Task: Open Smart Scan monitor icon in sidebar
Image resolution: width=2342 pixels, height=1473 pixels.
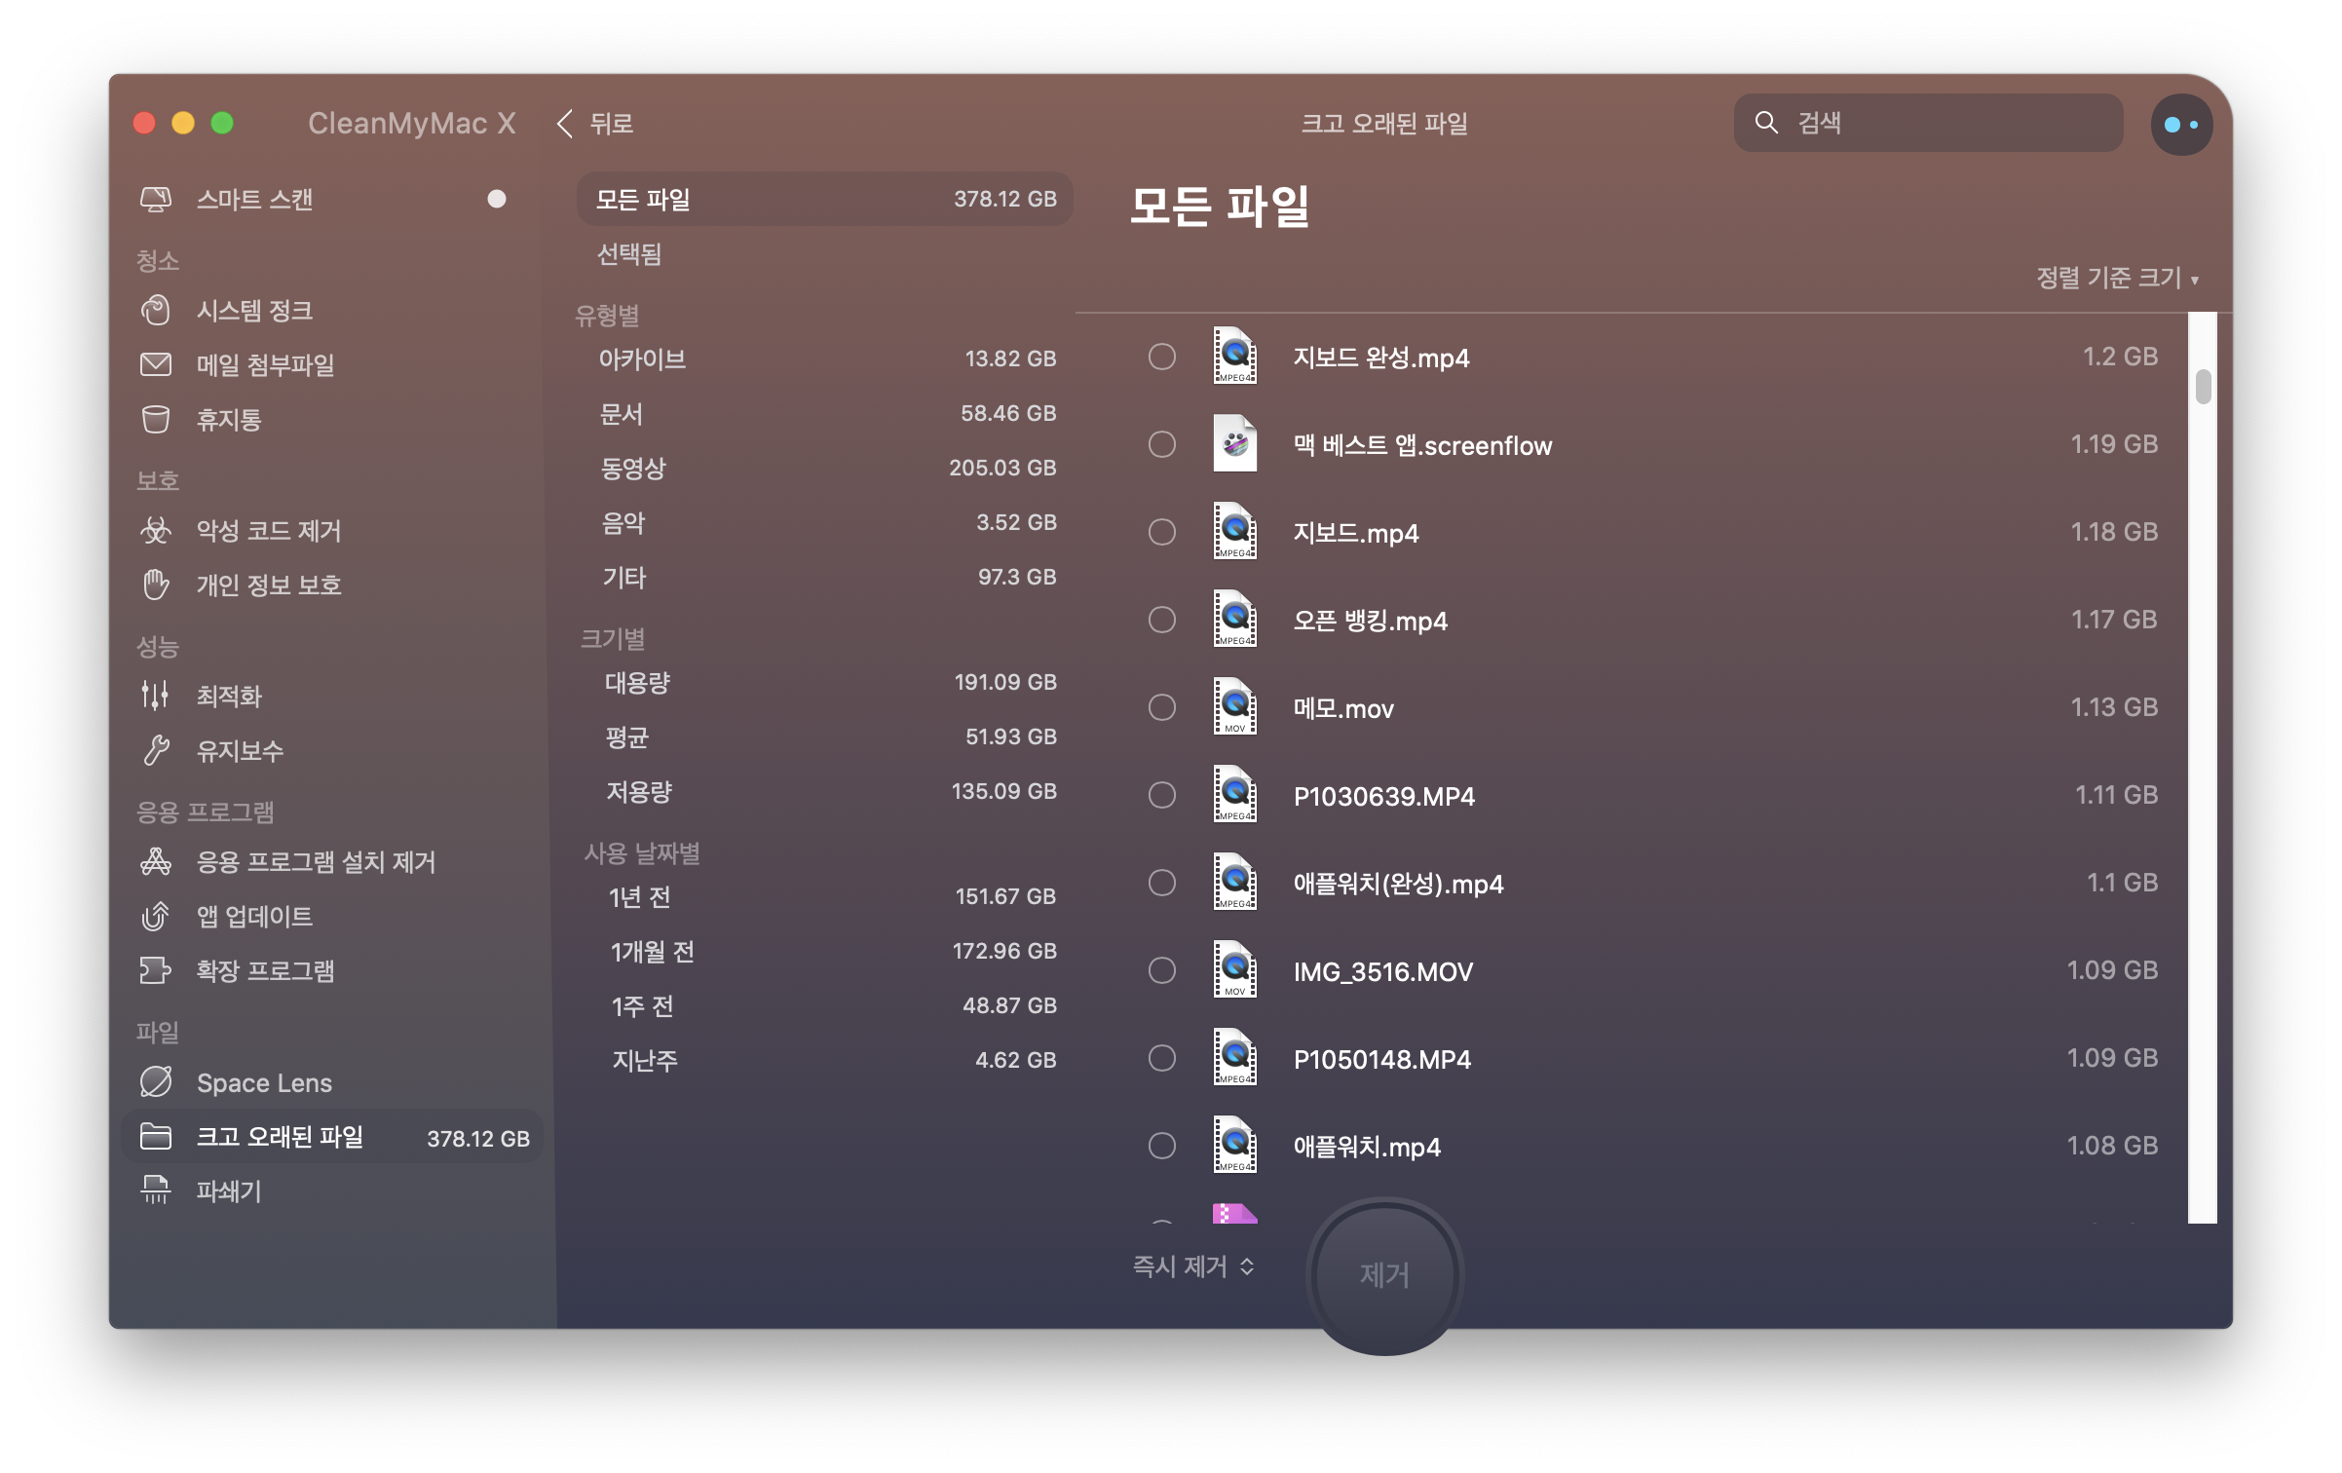Action: [x=156, y=200]
